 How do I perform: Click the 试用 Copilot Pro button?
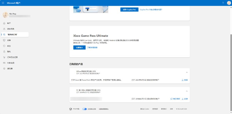[129, 9]
